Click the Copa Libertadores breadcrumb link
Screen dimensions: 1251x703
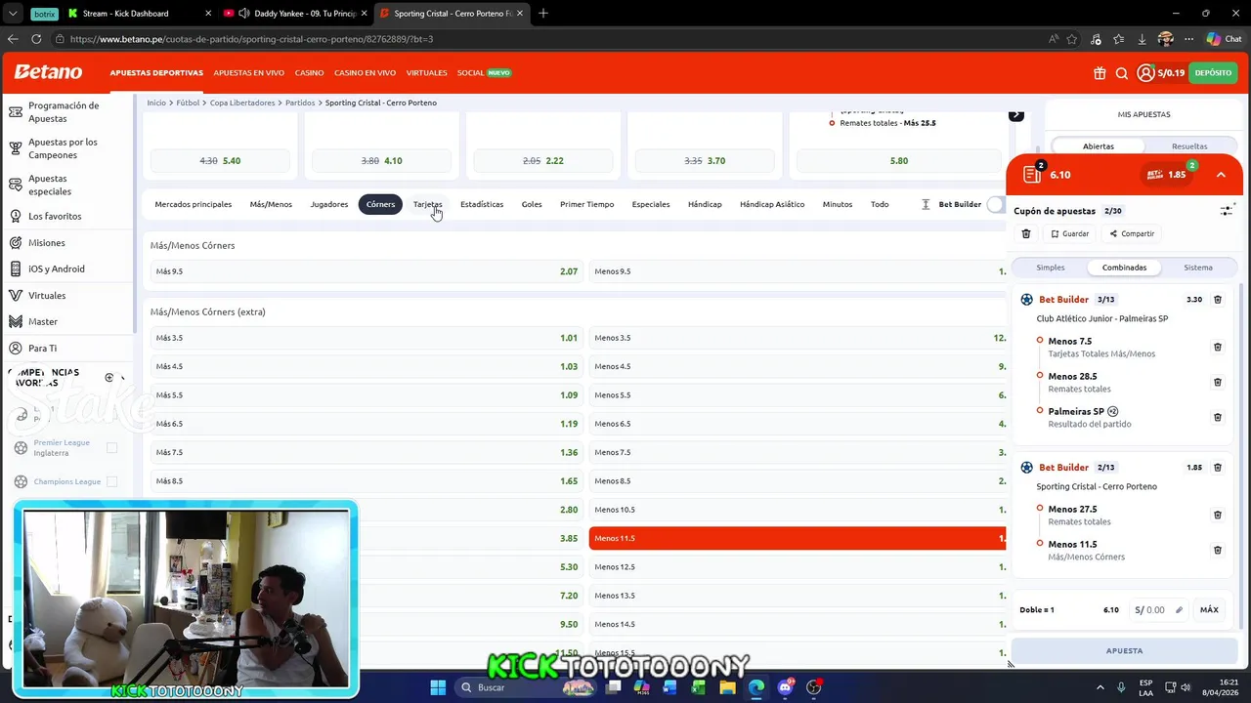coord(242,103)
